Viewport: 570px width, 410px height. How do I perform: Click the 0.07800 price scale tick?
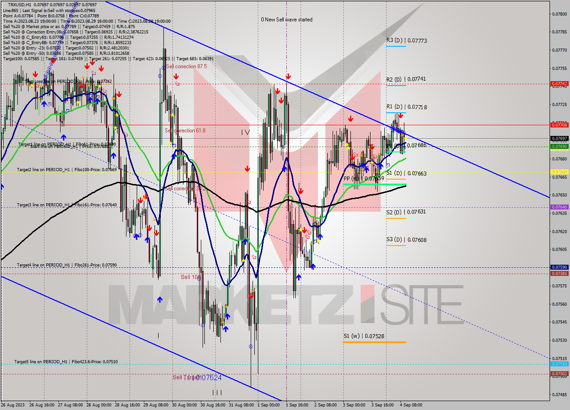pos(559,14)
